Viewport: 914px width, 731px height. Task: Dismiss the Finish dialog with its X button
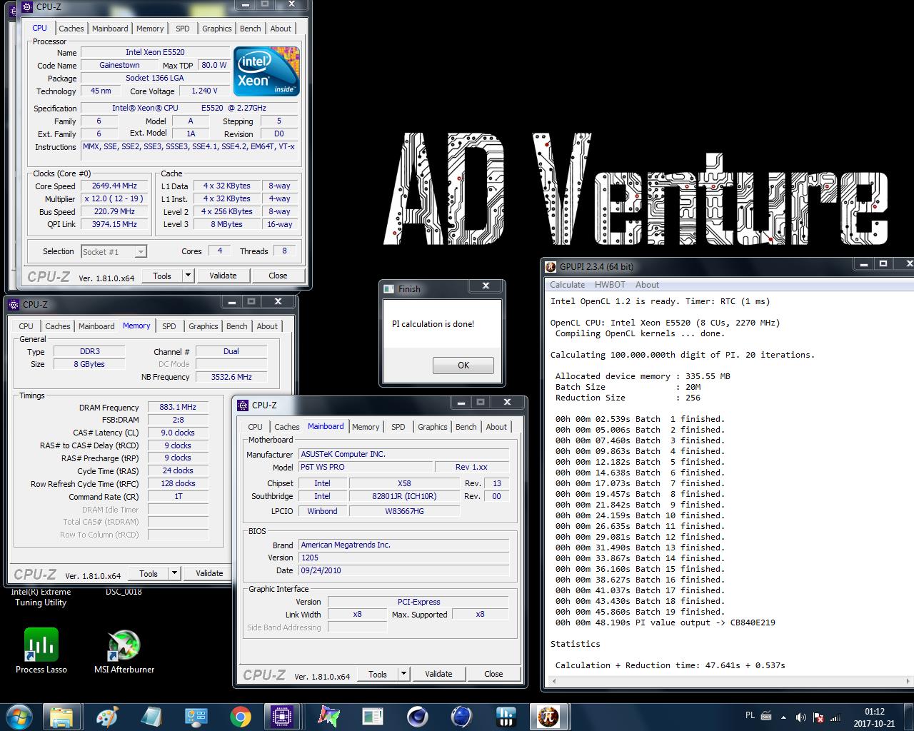click(486, 286)
